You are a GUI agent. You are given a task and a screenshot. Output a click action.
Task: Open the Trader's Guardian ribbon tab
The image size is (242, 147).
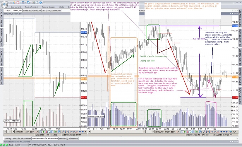[48, 7]
